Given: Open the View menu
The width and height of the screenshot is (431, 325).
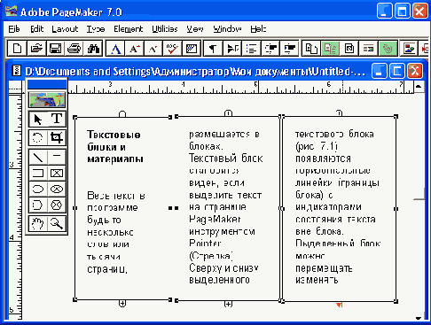Looking at the screenshot, I should click(195, 29).
